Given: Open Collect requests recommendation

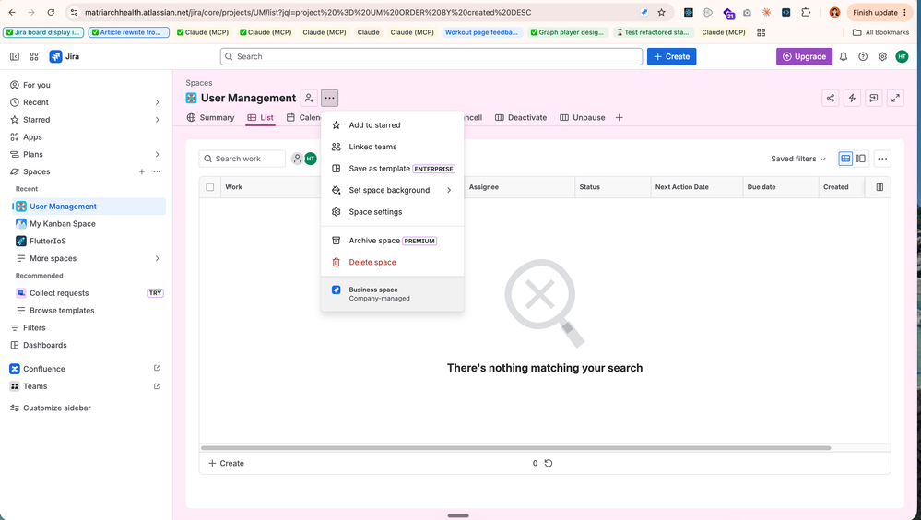Looking at the screenshot, I should click(89, 292).
